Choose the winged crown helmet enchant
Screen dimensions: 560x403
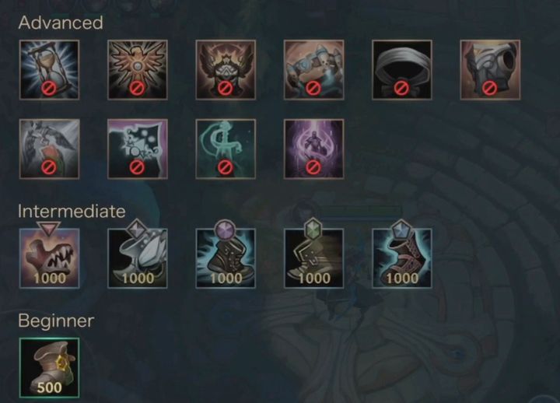[226, 70]
